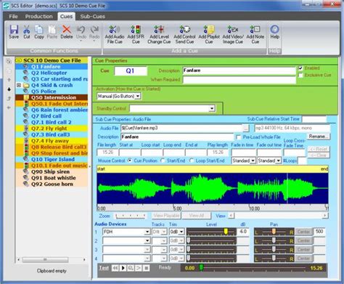
Task: Open Help from the toolbar
Action: coord(275,32)
